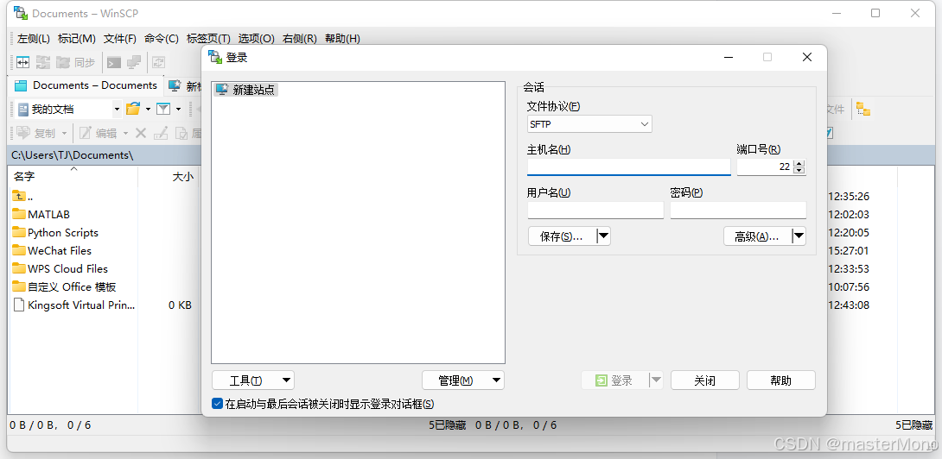942x459 pixels.
Task: Click the C:\Users\TJ\Documents\ path bar
Action: (x=104, y=154)
